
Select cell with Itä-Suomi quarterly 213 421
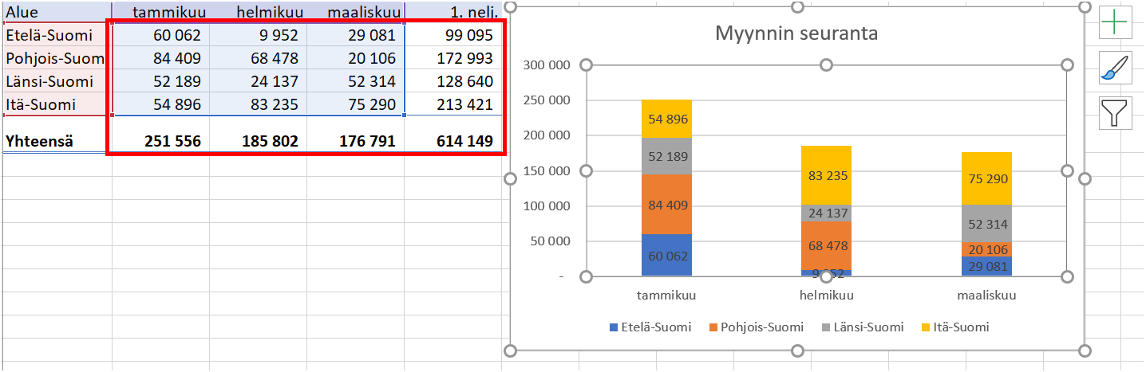[454, 104]
